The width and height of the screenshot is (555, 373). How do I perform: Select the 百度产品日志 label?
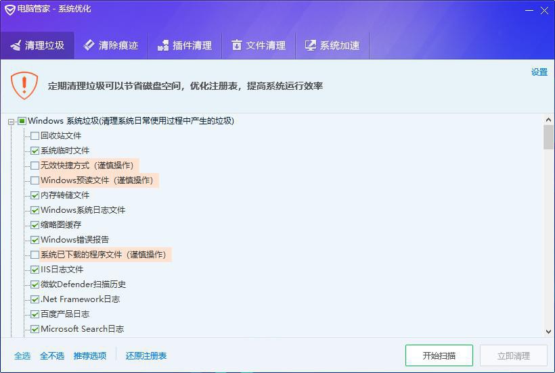pos(65,314)
